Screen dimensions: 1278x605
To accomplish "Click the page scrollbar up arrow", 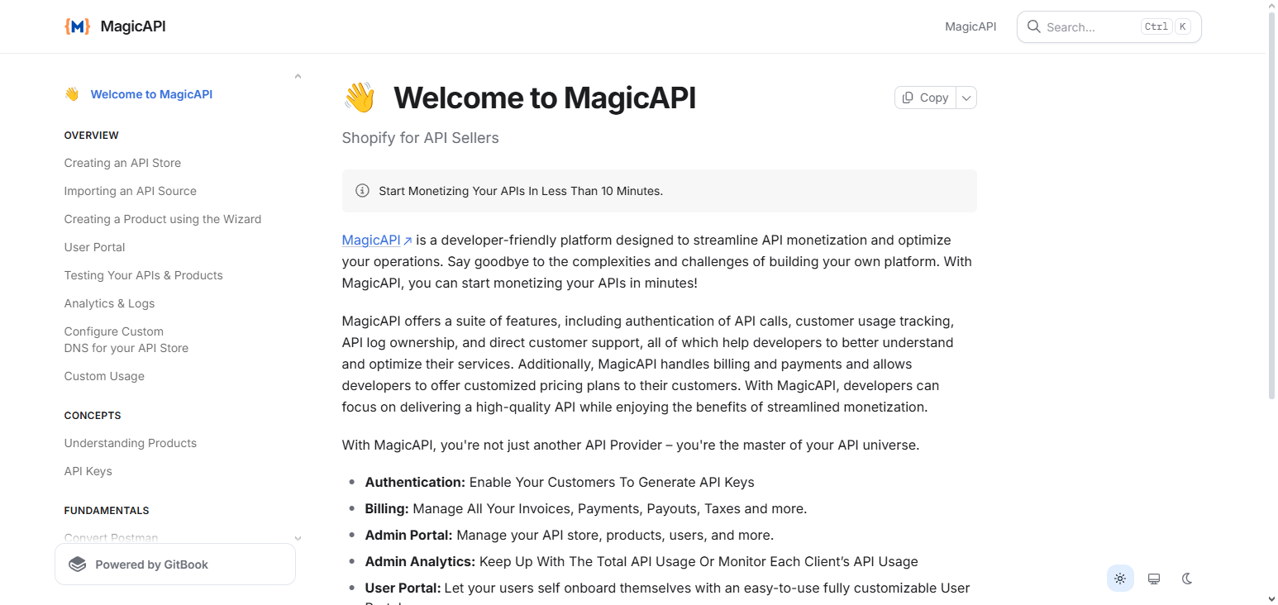I will coord(1271,6).
